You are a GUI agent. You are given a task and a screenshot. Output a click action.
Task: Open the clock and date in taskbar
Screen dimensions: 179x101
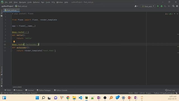pyautogui.click(x=173, y=98)
